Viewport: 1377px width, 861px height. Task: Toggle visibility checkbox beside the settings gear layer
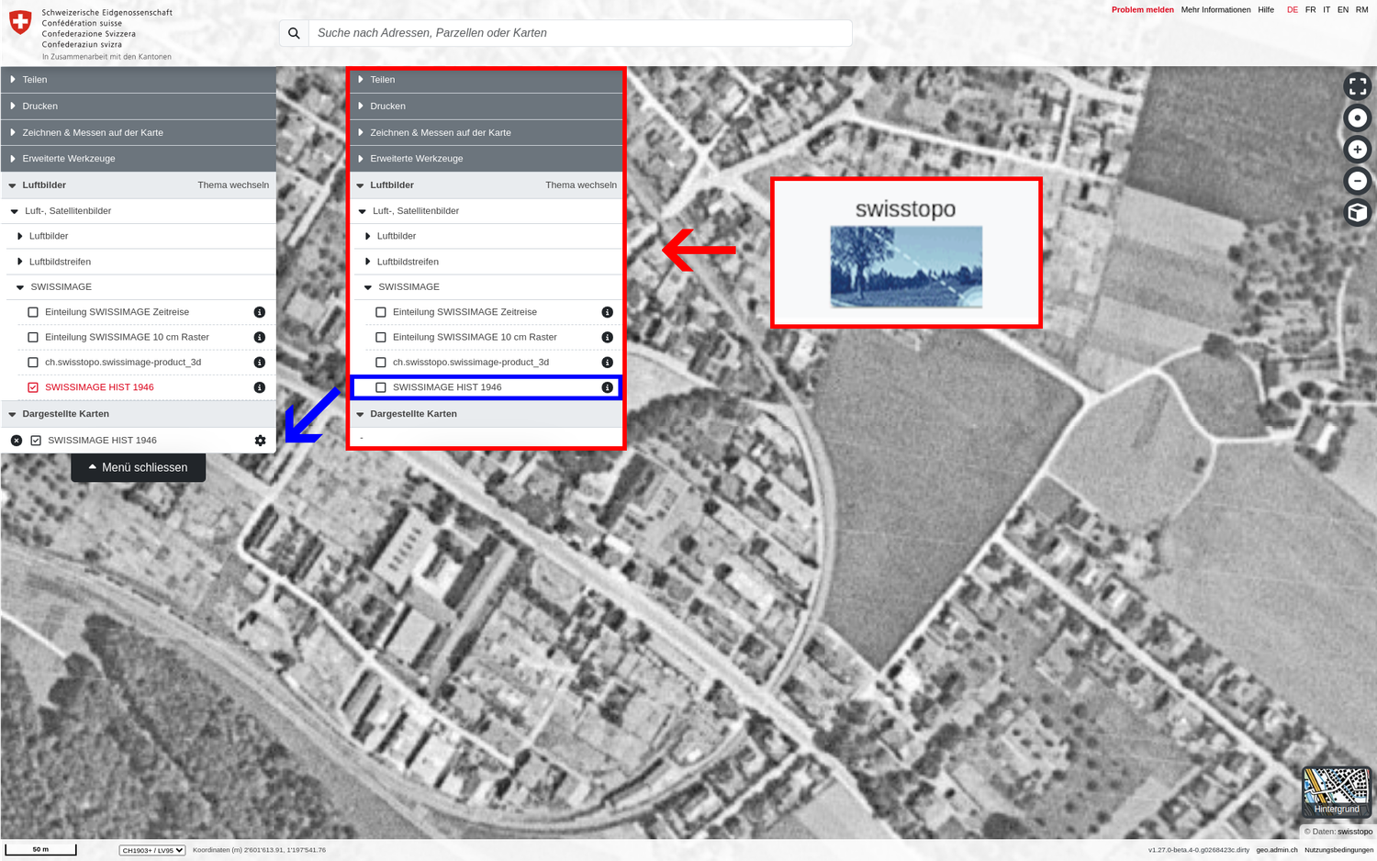(x=36, y=441)
